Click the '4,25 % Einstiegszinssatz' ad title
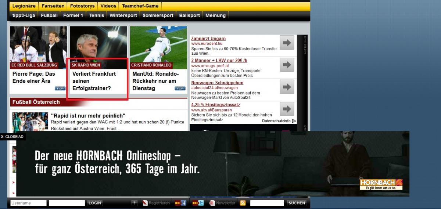This screenshot has width=441, height=209. click(216, 105)
